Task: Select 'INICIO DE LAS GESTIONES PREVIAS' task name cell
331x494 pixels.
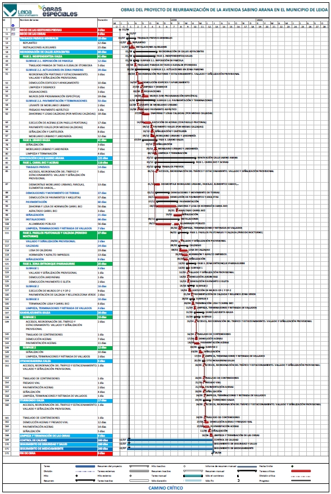Action: (x=58, y=30)
